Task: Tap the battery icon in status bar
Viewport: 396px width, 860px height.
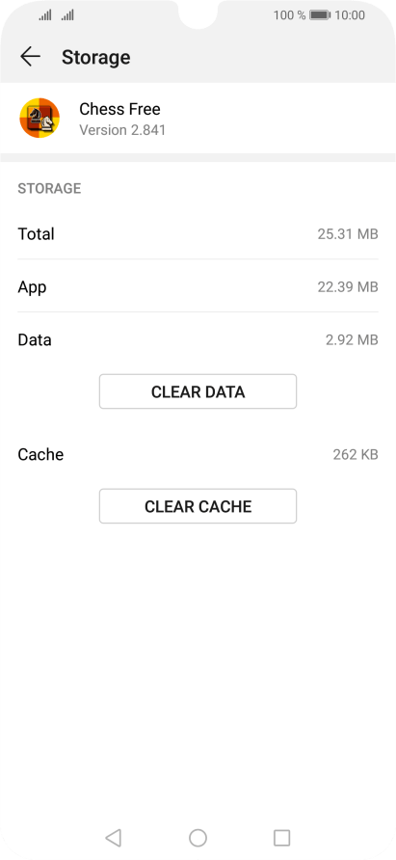Action: (320, 15)
